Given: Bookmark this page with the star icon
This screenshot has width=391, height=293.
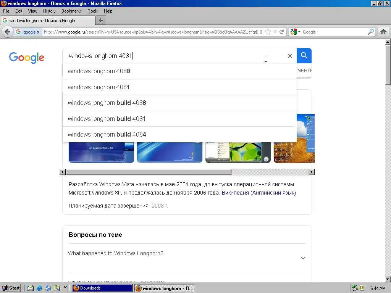Looking at the screenshot, I should tap(268, 32).
